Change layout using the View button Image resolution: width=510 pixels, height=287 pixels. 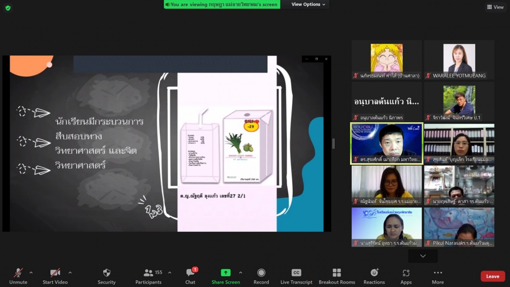495,7
